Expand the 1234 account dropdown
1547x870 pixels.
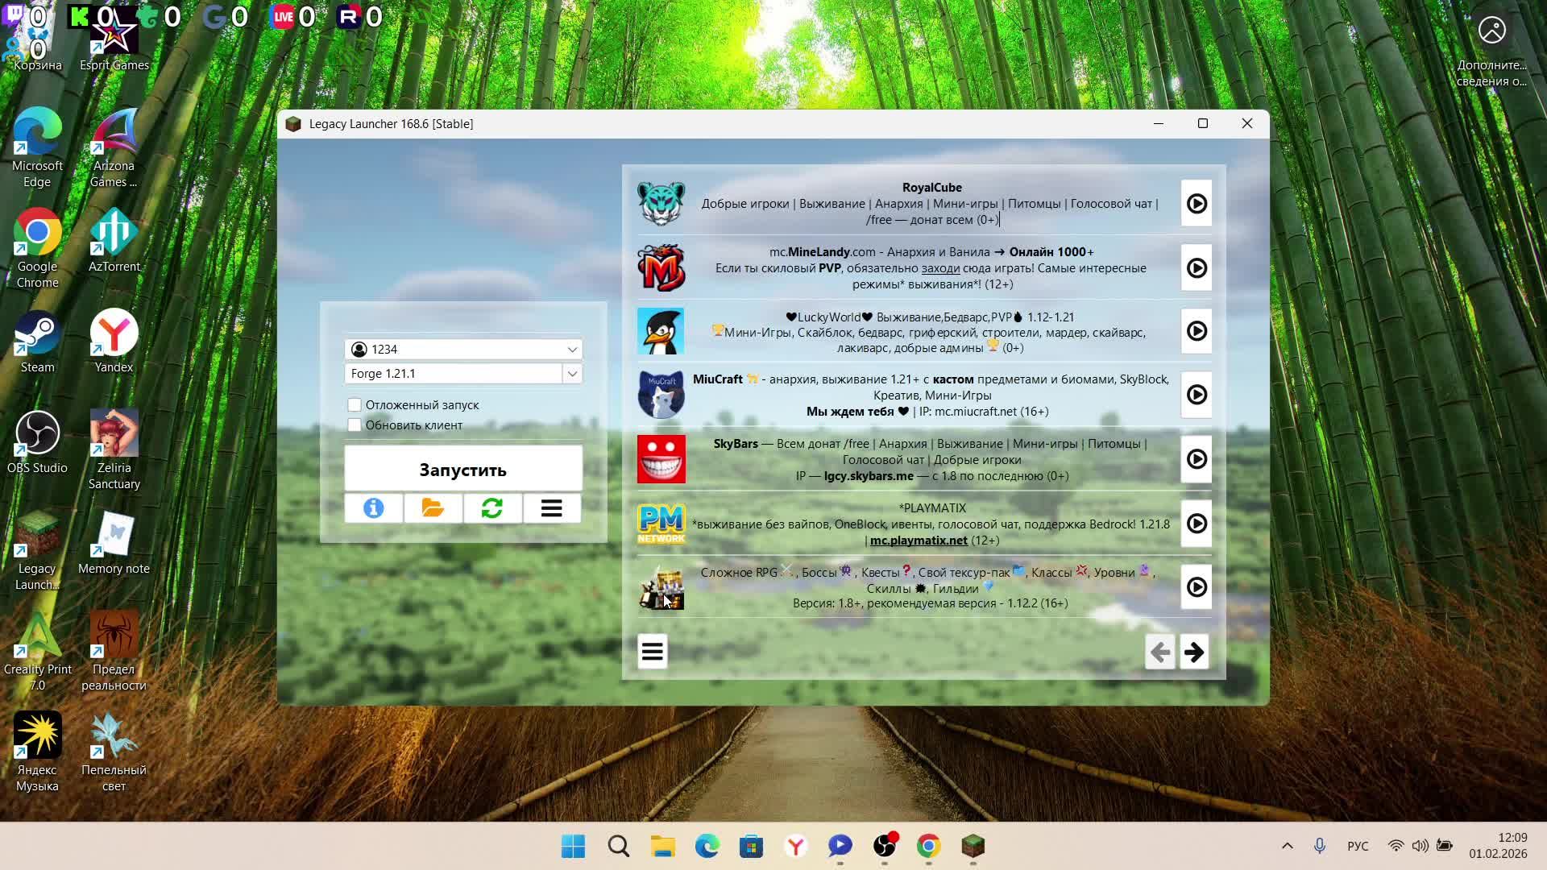pyautogui.click(x=571, y=350)
